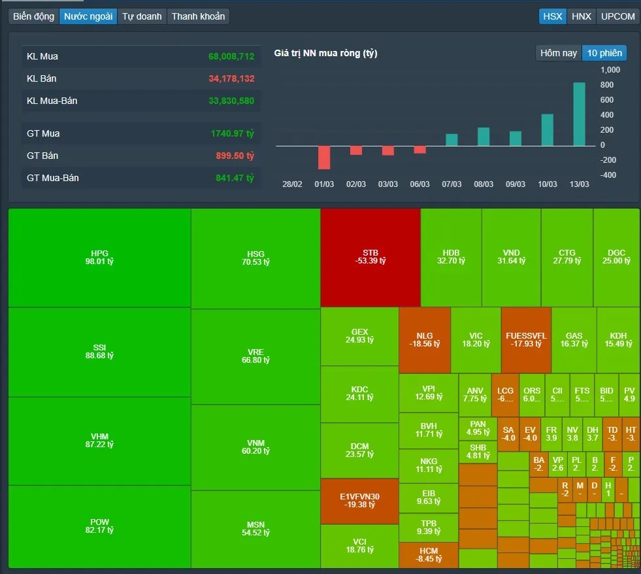Open the FUESSVFL tile
Image resolution: width=641 pixels, height=574 pixels.
click(526, 340)
